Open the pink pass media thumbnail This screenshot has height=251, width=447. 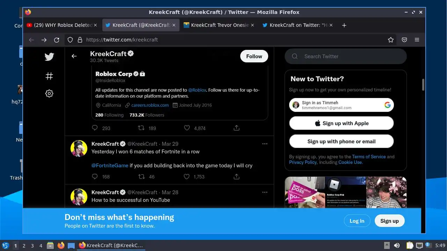point(305,192)
